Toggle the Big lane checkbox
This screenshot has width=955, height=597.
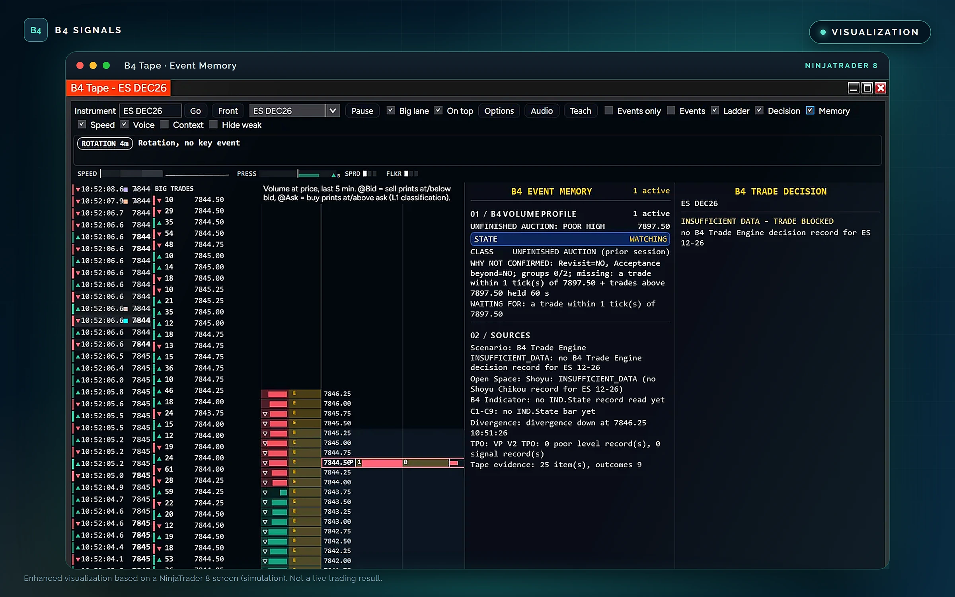tap(391, 110)
